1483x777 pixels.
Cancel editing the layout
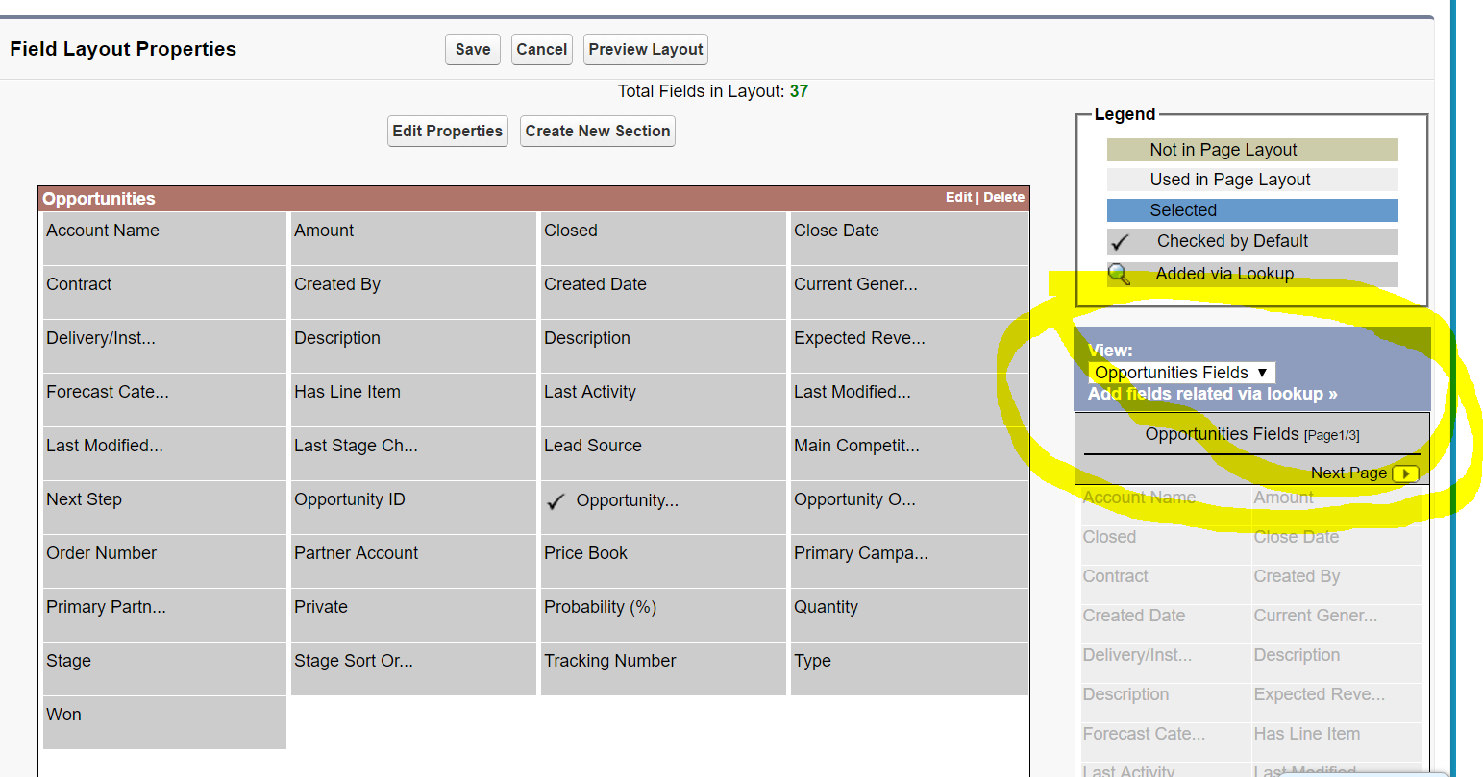point(541,49)
